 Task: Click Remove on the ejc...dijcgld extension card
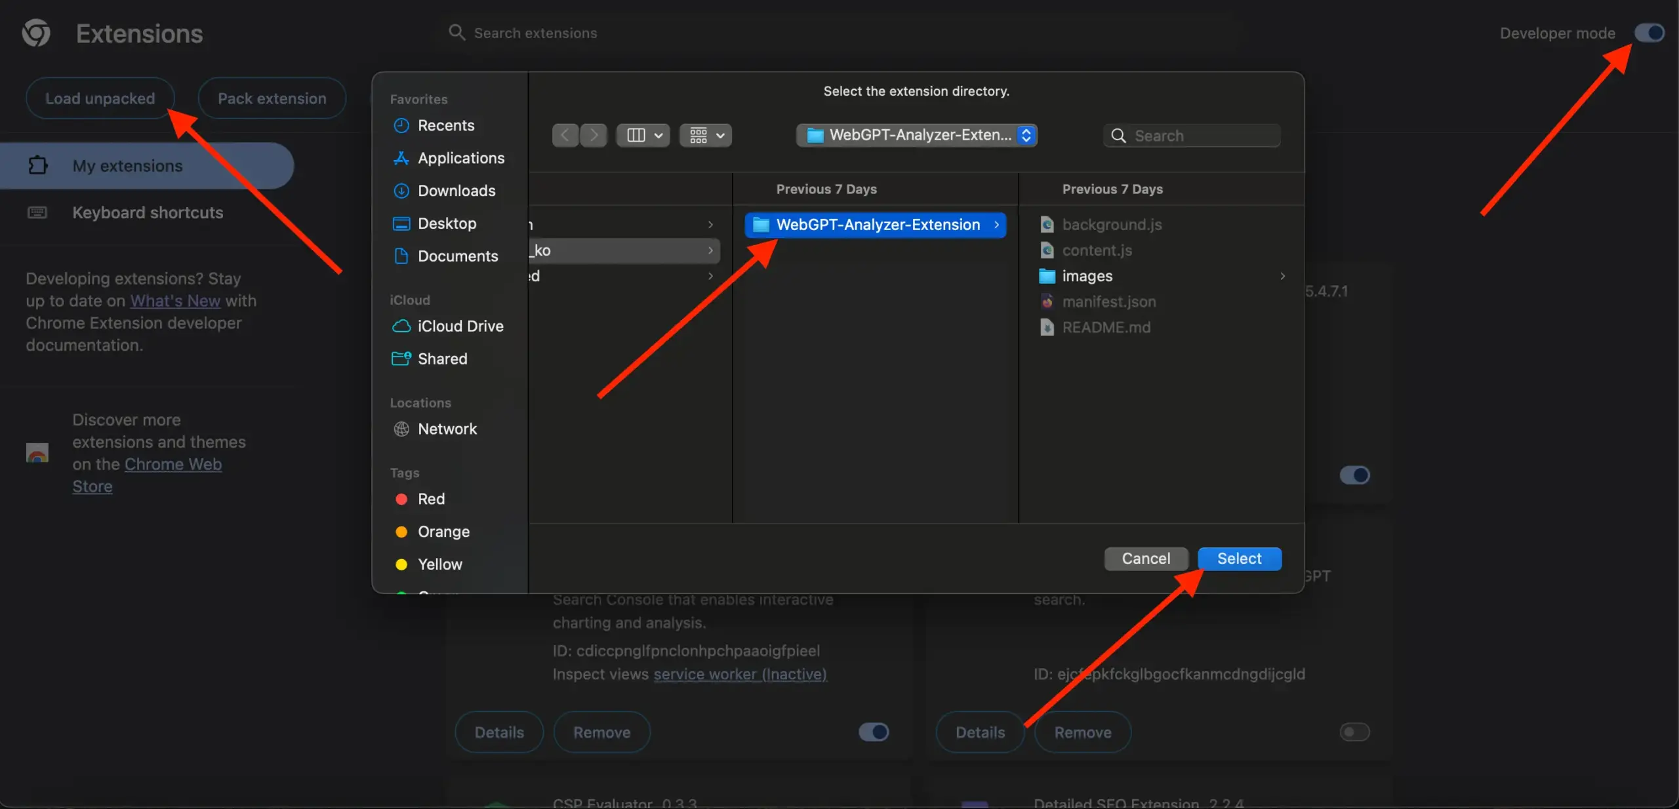coord(1083,732)
